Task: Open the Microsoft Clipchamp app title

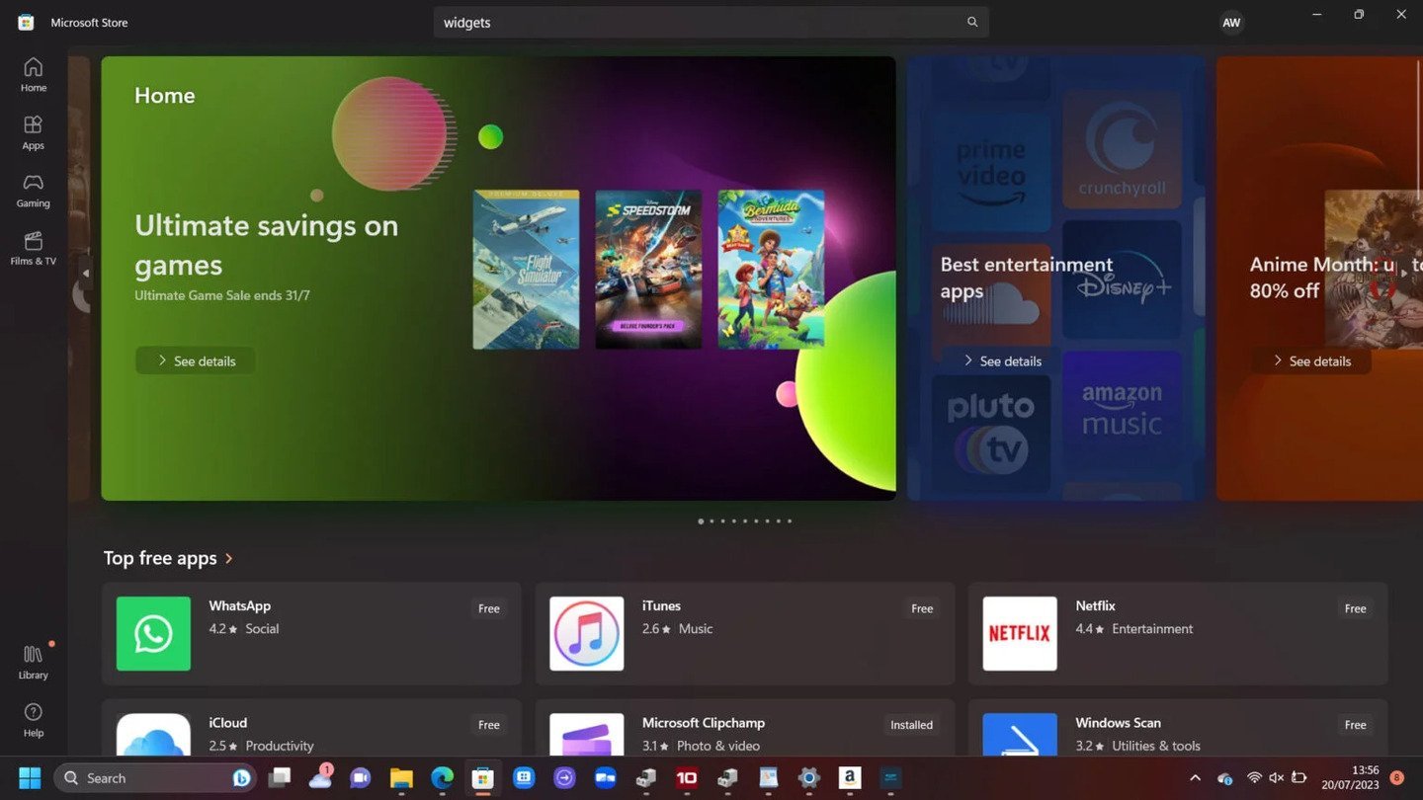Action: click(704, 722)
